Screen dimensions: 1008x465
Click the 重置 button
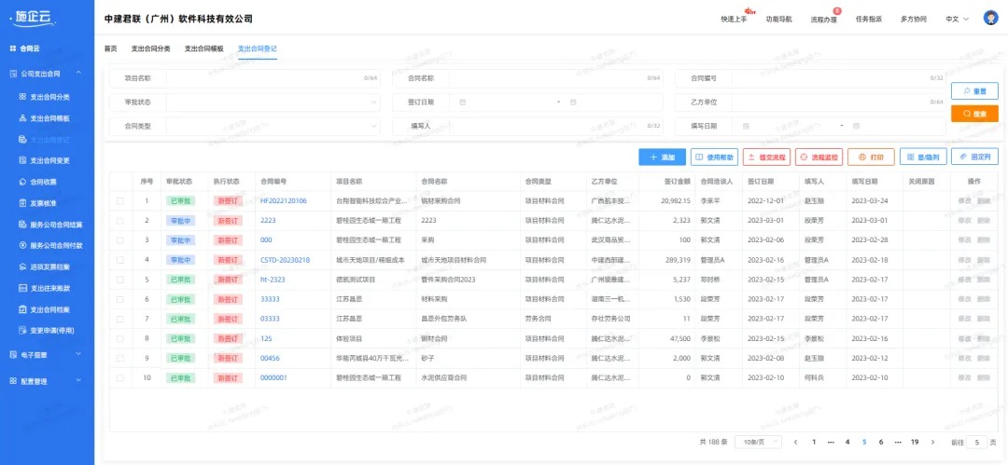point(974,91)
